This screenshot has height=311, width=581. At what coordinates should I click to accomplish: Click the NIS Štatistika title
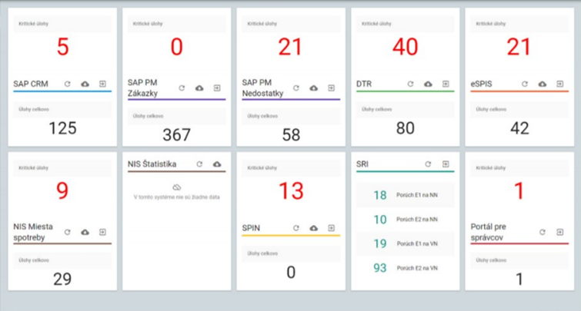pos(152,164)
